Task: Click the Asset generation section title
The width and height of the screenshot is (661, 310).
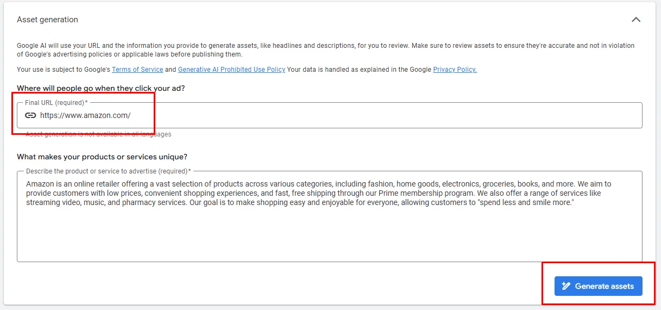Action: coord(47,20)
